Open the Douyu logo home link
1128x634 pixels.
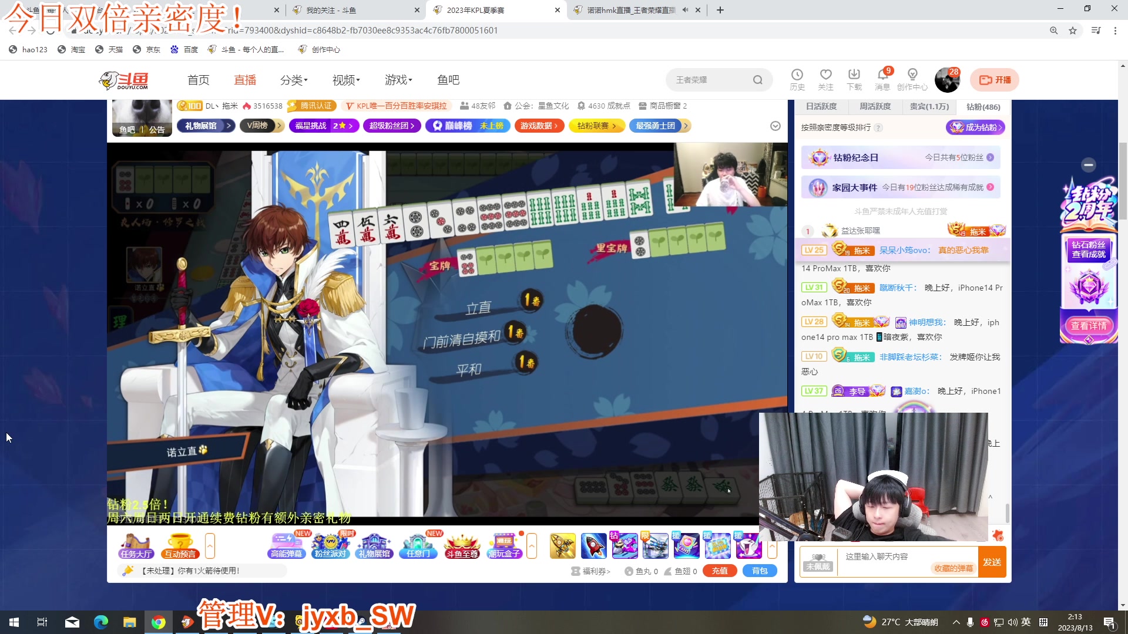[x=123, y=80]
